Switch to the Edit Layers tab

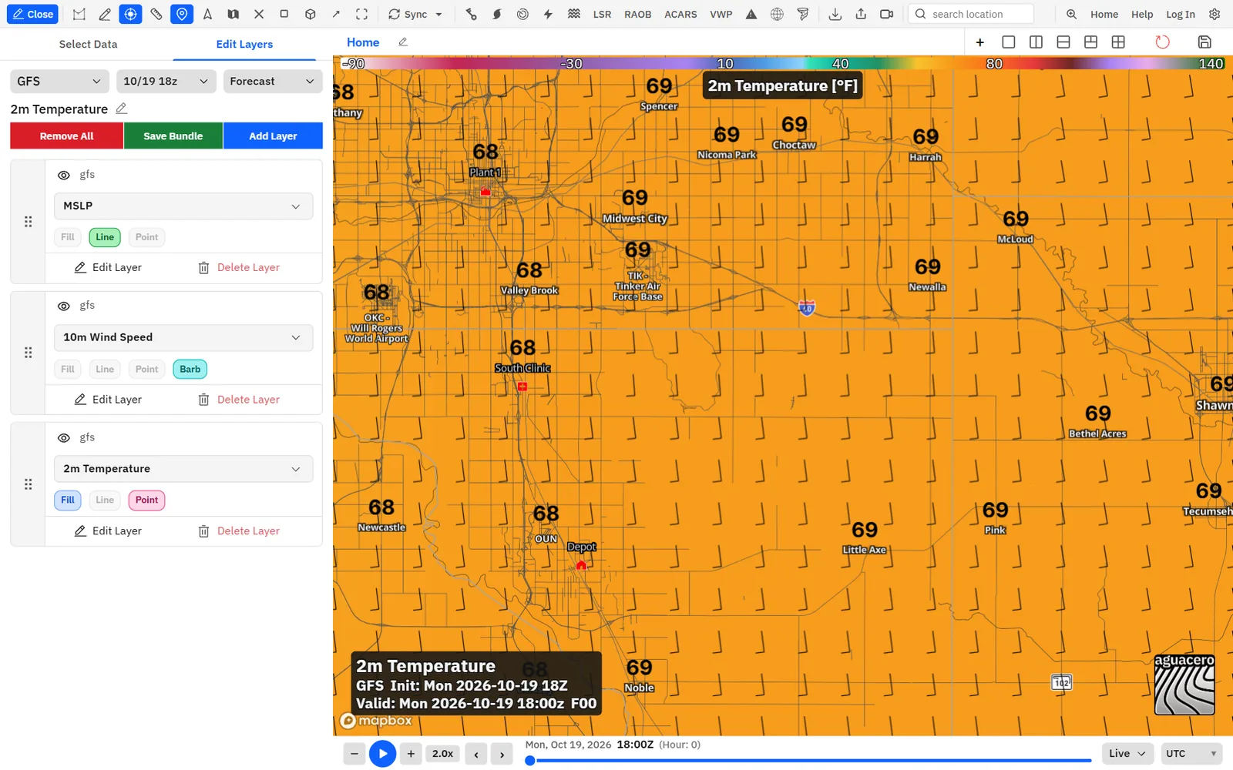(244, 44)
